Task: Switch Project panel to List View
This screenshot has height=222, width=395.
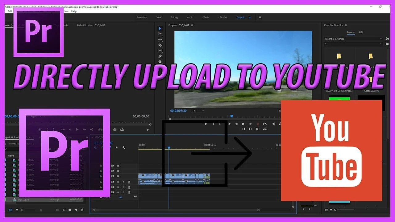Action: click(x=10, y=210)
